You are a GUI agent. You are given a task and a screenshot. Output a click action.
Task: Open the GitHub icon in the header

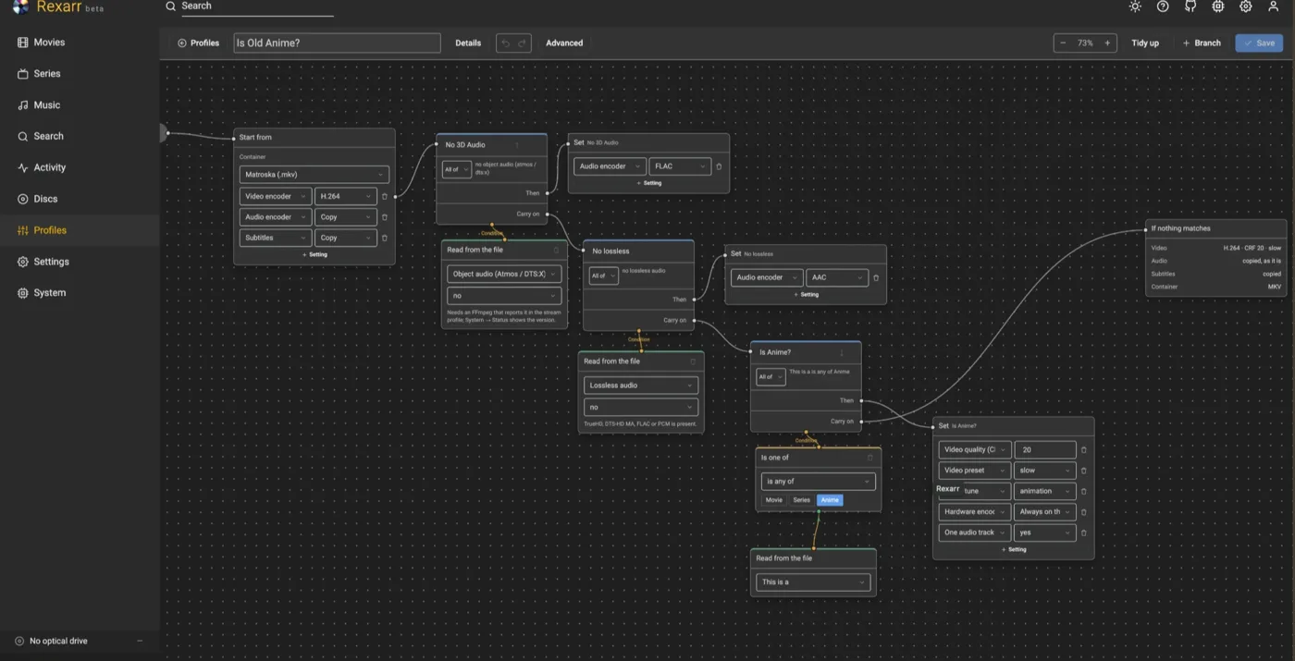pos(1190,6)
